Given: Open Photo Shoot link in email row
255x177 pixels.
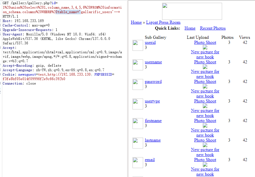Looking at the screenshot, I should coord(205,160).
